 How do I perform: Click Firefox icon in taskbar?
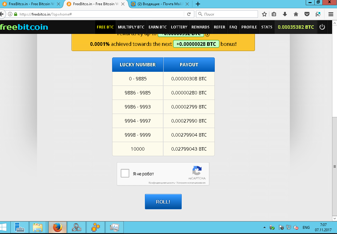click(58, 227)
